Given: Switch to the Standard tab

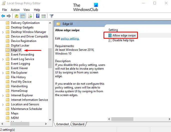Looking at the screenshot, I should pyautogui.click(x=78, y=124).
